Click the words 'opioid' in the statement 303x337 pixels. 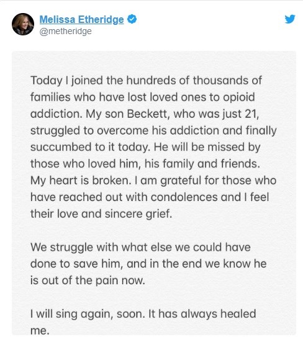point(238,97)
